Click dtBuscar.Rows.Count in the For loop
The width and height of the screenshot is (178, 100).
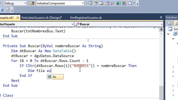pyautogui.click(x=60, y=61)
